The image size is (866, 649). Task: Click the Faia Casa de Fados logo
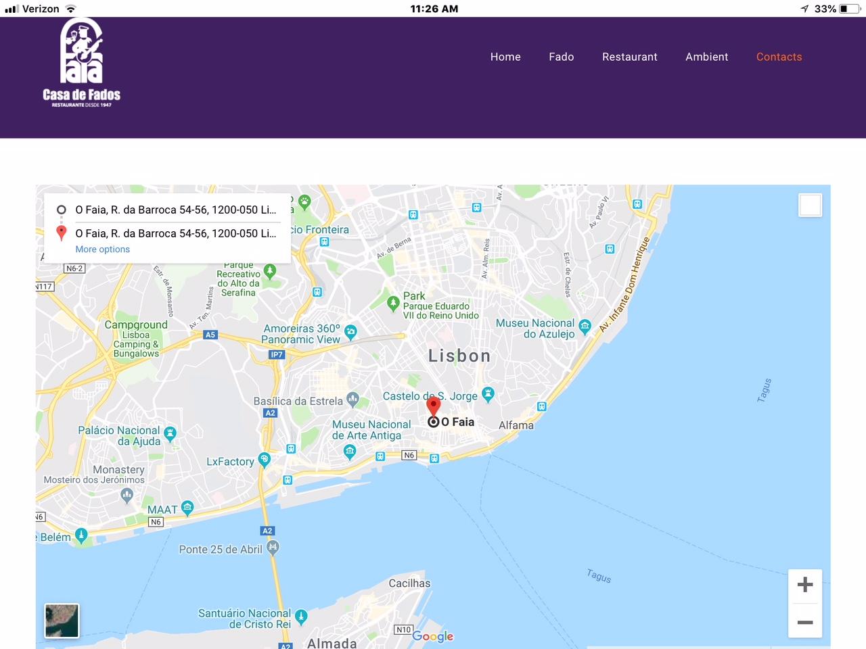[82, 63]
